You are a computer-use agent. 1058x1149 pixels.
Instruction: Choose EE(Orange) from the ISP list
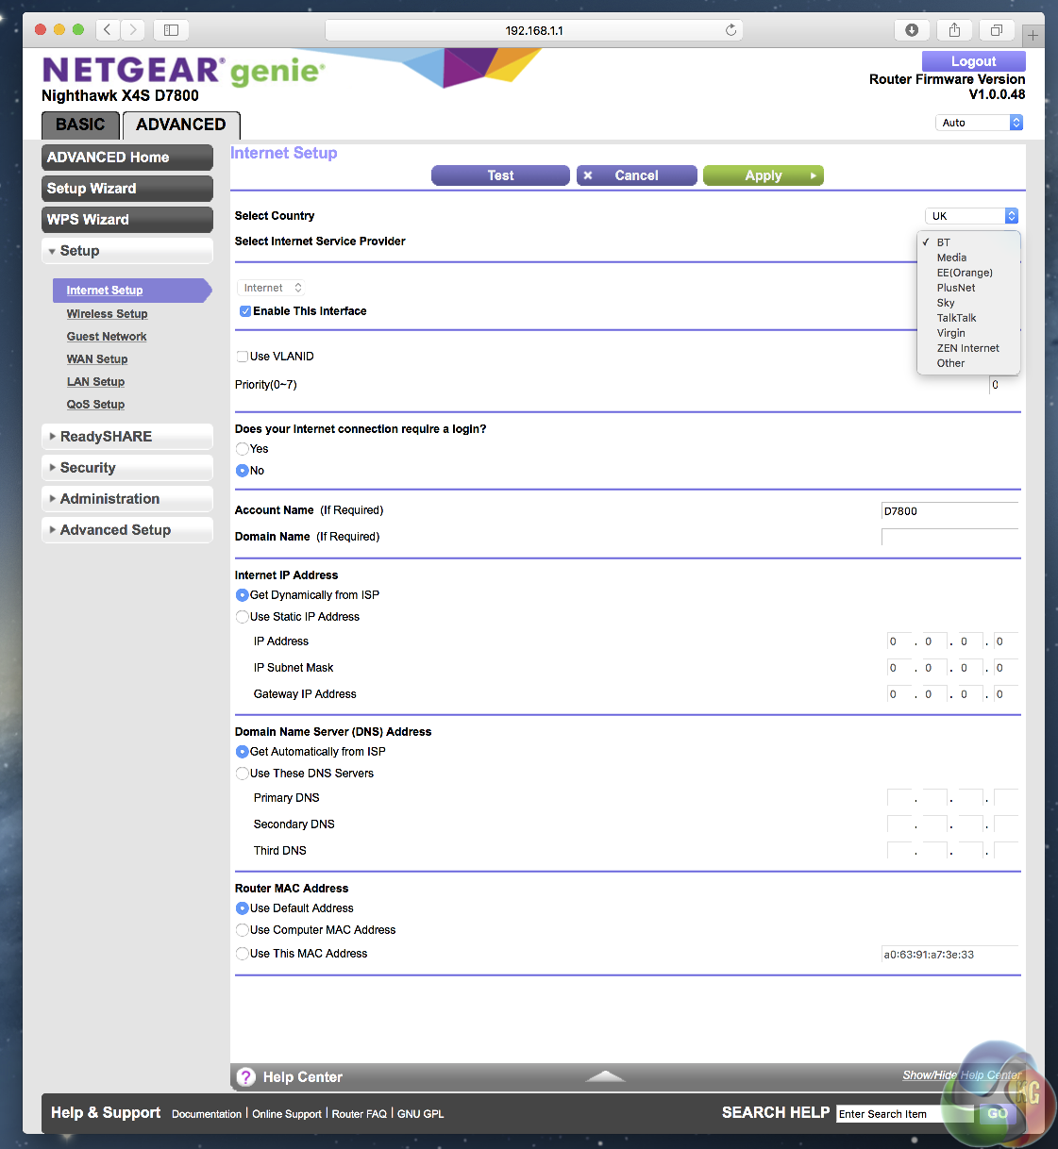click(x=968, y=273)
